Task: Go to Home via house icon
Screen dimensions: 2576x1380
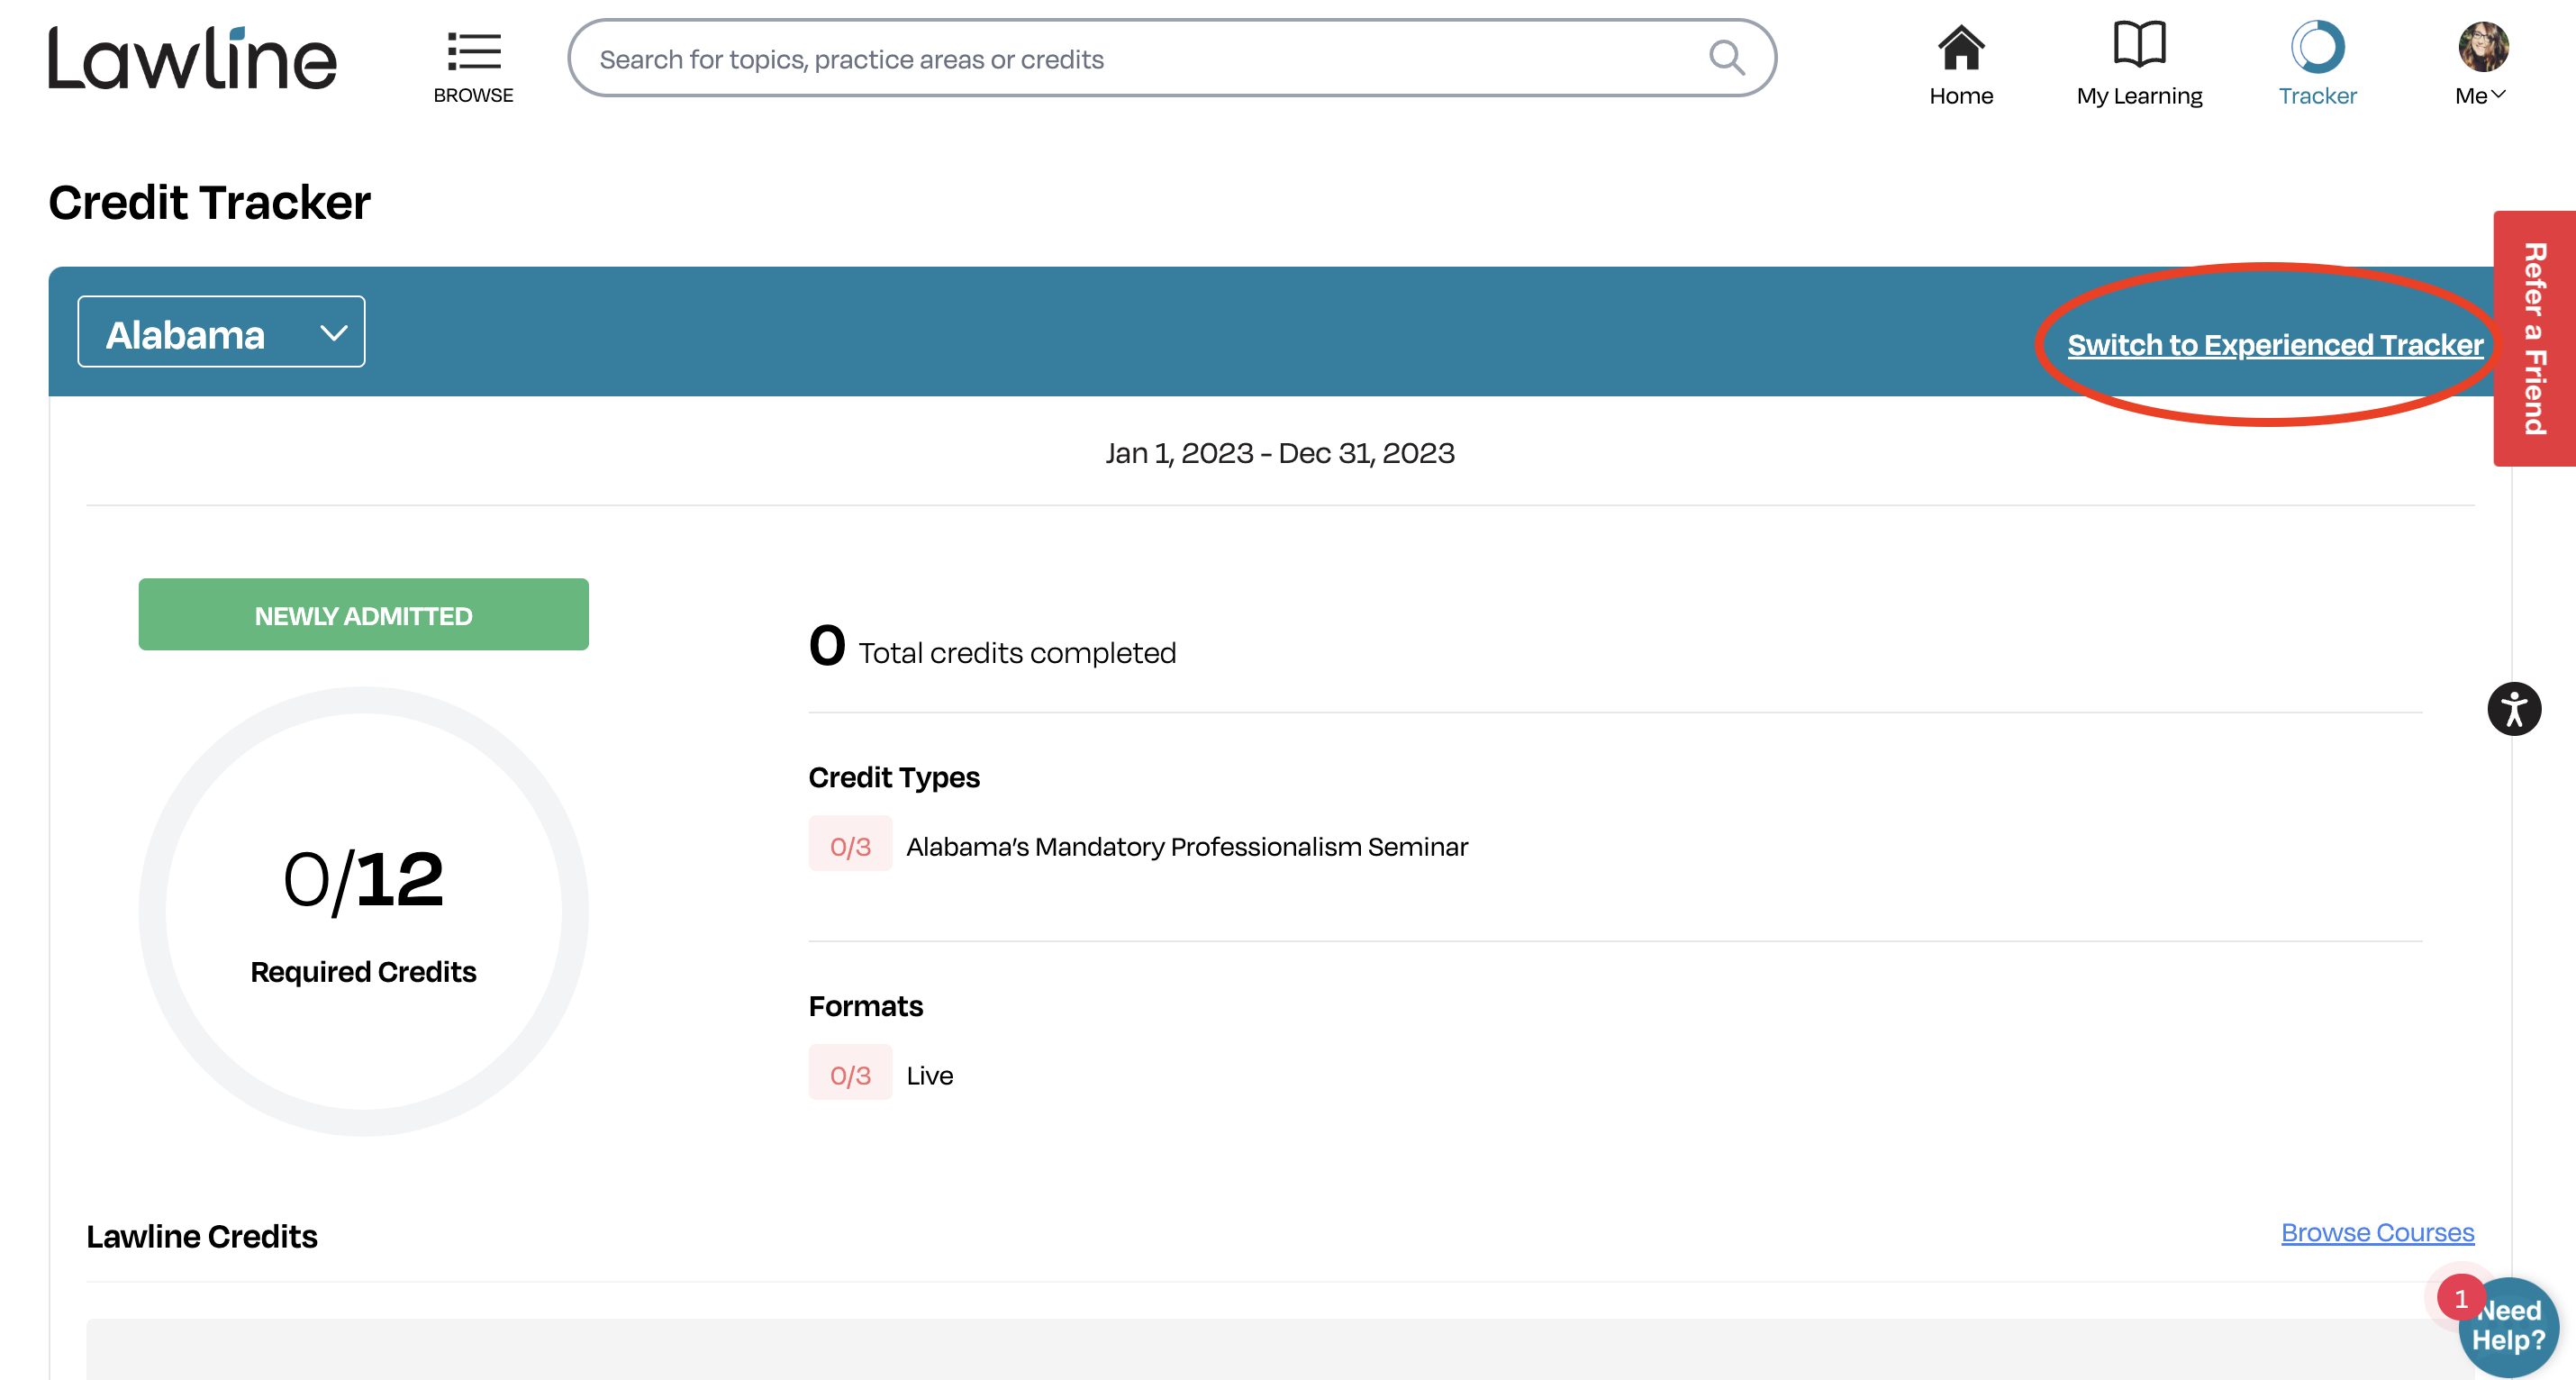Action: 1960,47
